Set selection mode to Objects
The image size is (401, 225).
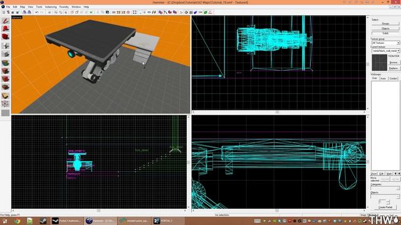click(385, 28)
